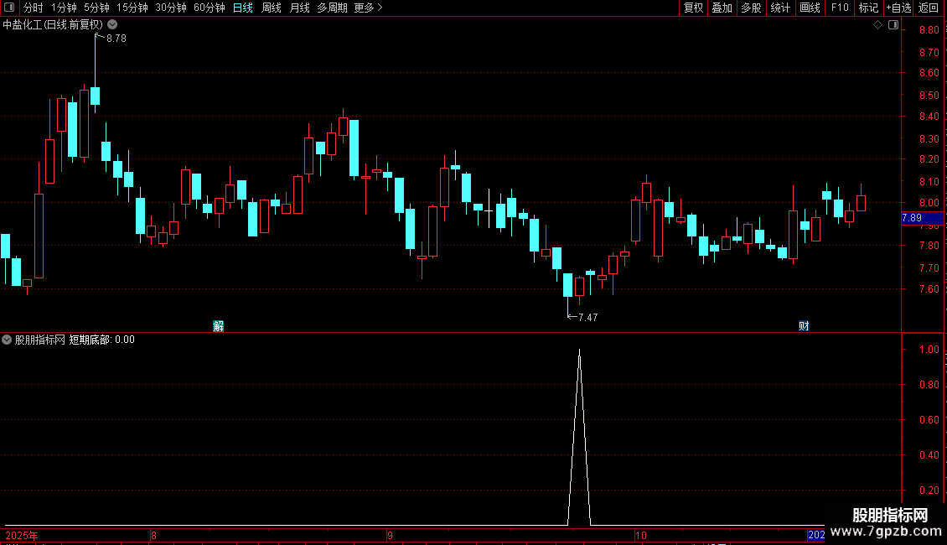Select the 1分钟 period

(64, 8)
